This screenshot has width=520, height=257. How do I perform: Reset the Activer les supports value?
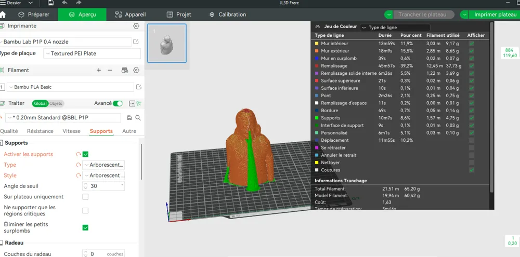coord(79,154)
